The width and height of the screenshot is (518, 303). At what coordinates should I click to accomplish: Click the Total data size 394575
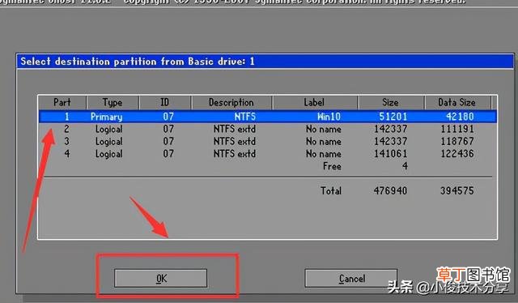tap(457, 190)
